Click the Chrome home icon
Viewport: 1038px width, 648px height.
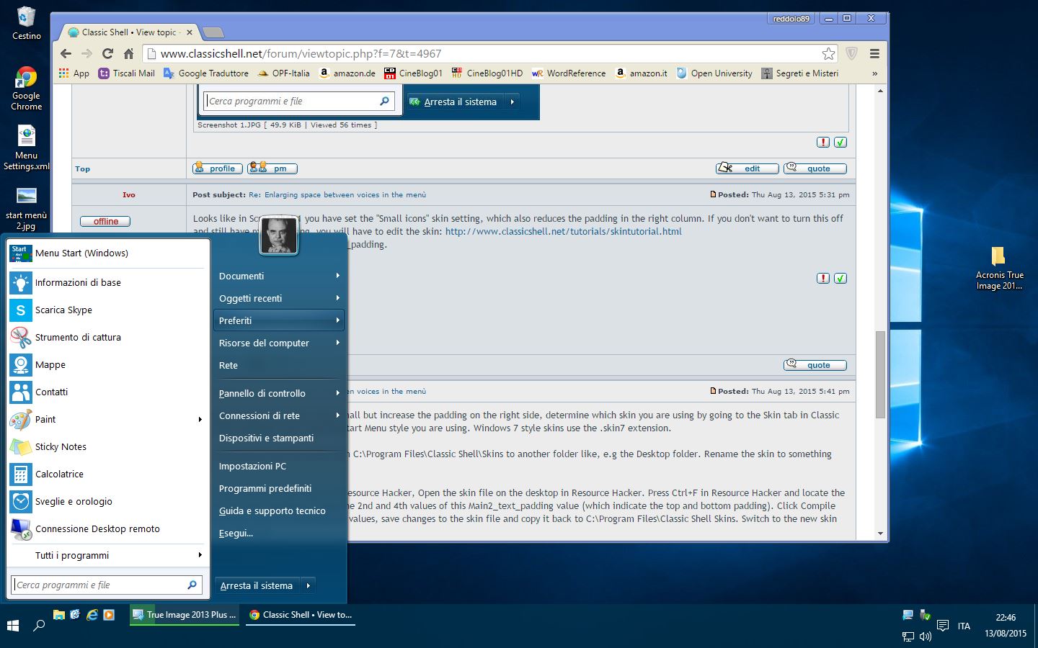[x=128, y=53]
